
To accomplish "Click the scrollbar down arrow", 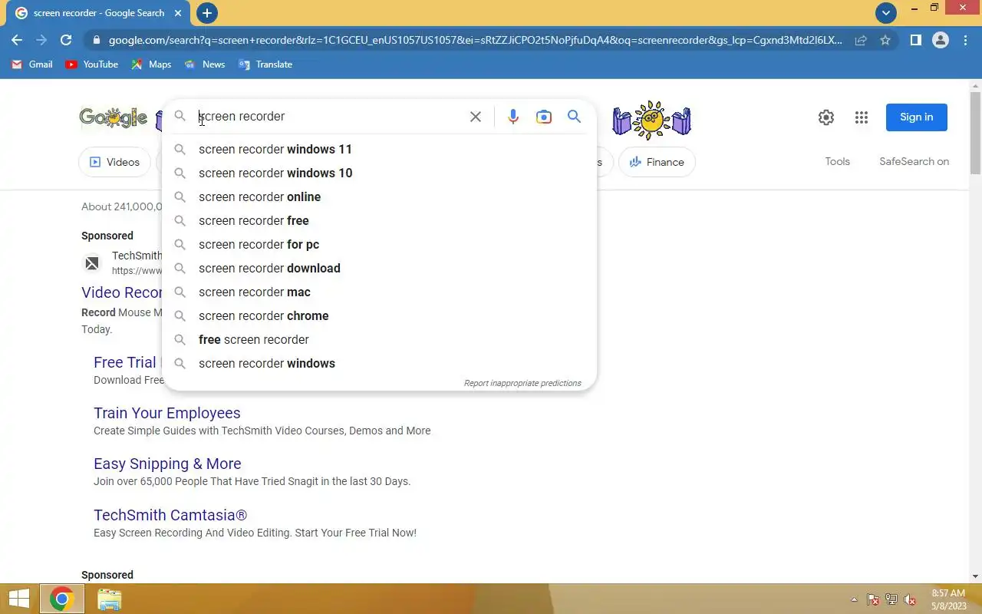I will pos(975,576).
